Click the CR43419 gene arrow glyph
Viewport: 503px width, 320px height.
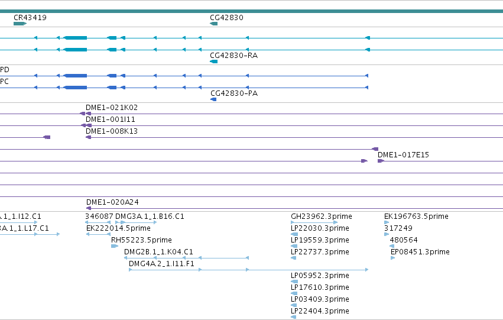pos(20,24)
